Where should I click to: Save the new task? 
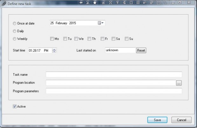[157, 120]
